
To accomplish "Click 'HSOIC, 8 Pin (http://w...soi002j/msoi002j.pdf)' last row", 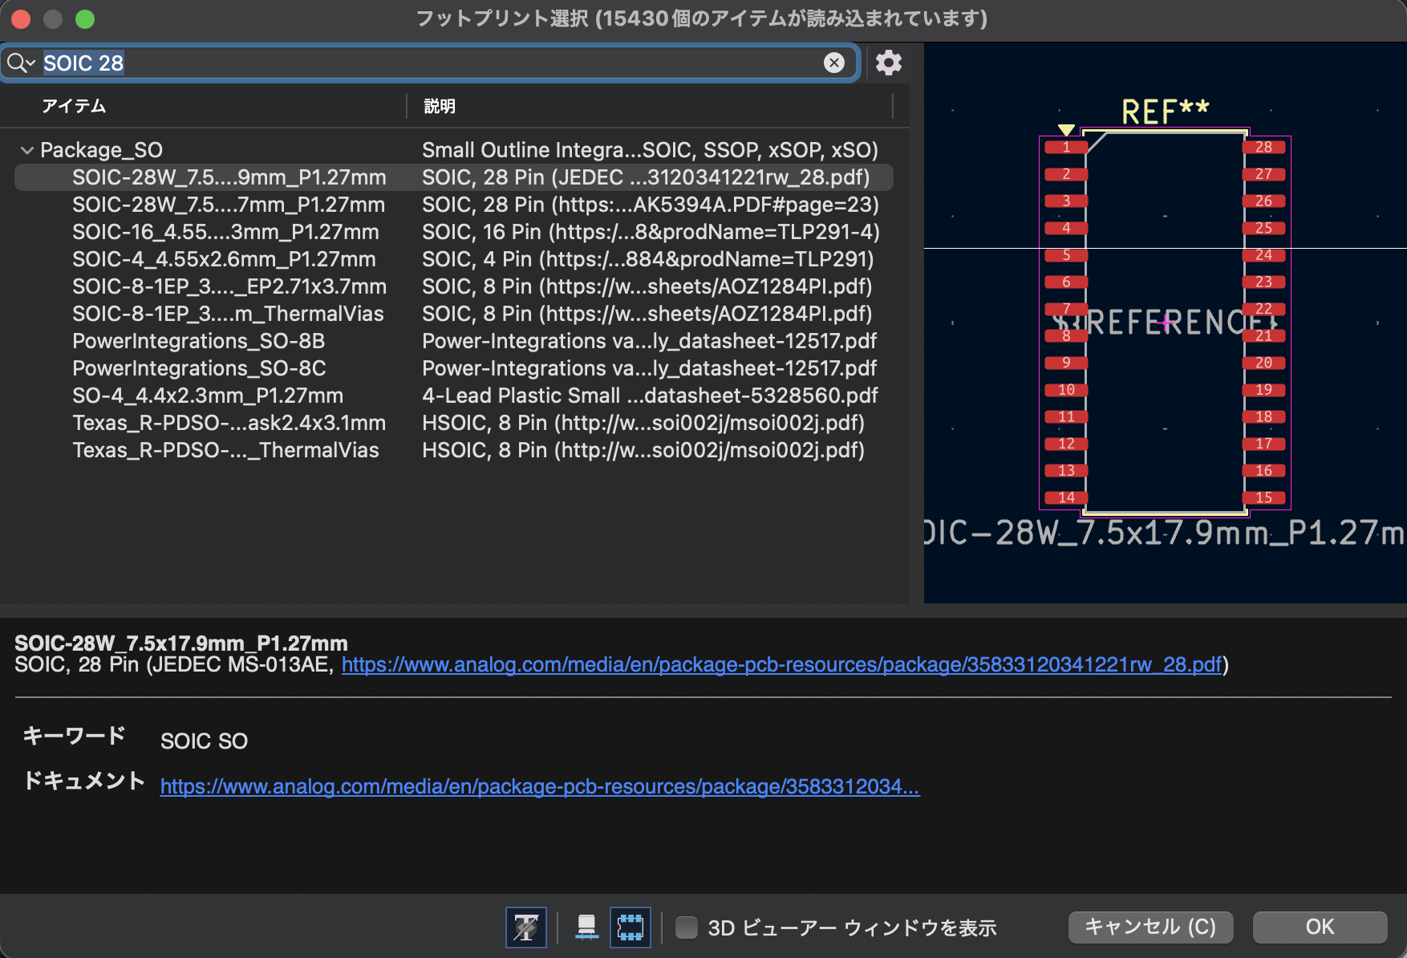I will pos(643,450).
